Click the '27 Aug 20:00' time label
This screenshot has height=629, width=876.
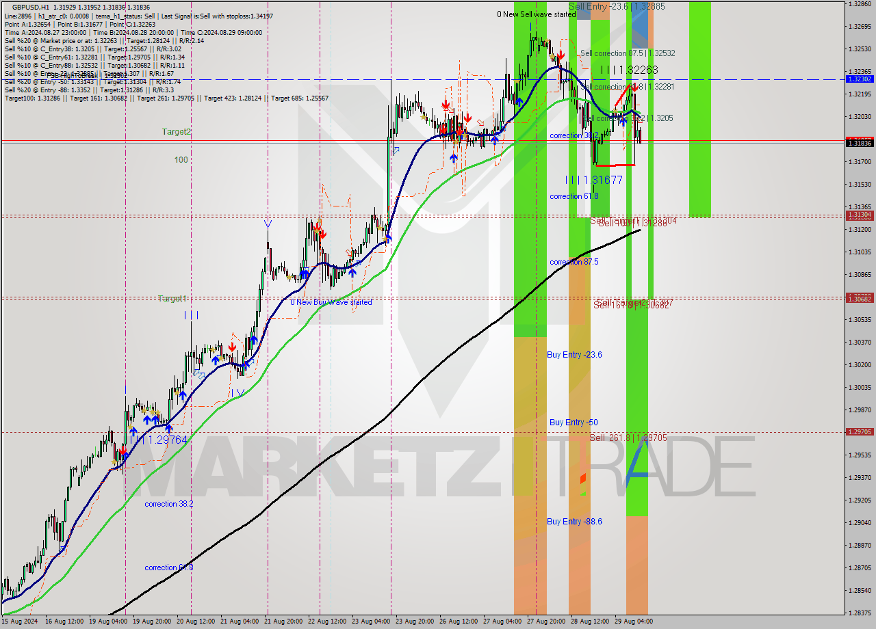click(x=545, y=621)
